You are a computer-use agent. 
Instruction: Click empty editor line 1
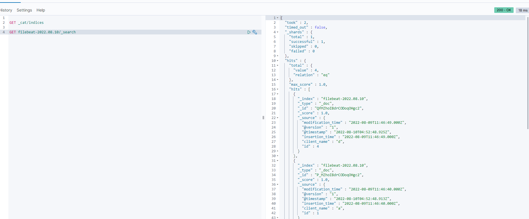pos(134,18)
